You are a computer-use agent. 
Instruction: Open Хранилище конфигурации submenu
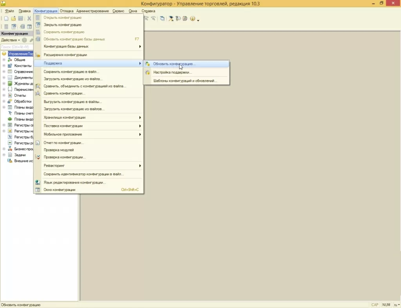(89, 117)
